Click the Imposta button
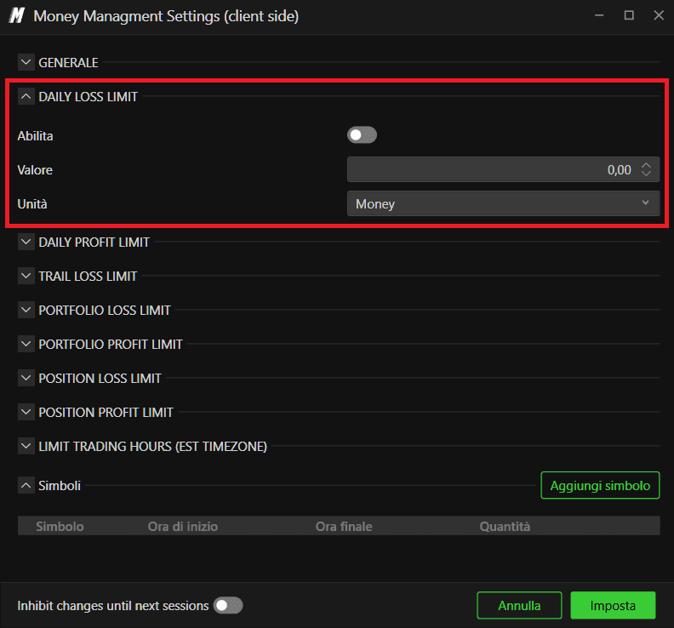 (x=613, y=605)
